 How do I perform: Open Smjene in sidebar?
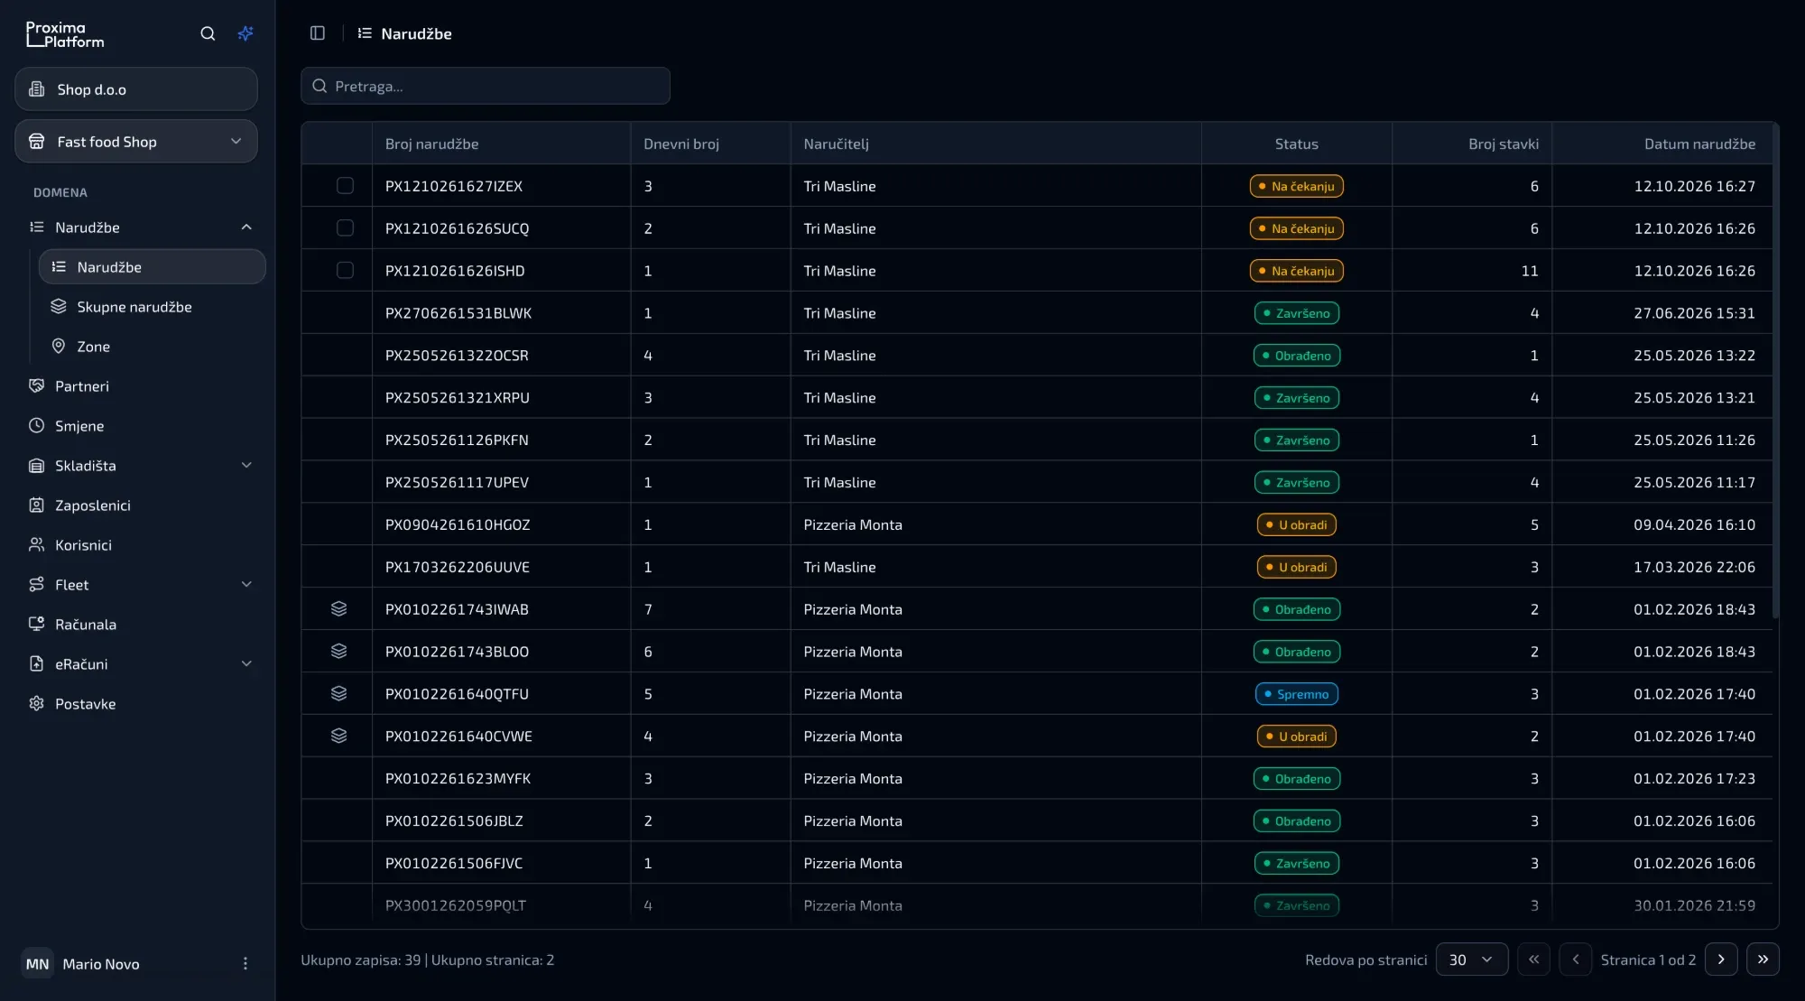click(x=140, y=426)
